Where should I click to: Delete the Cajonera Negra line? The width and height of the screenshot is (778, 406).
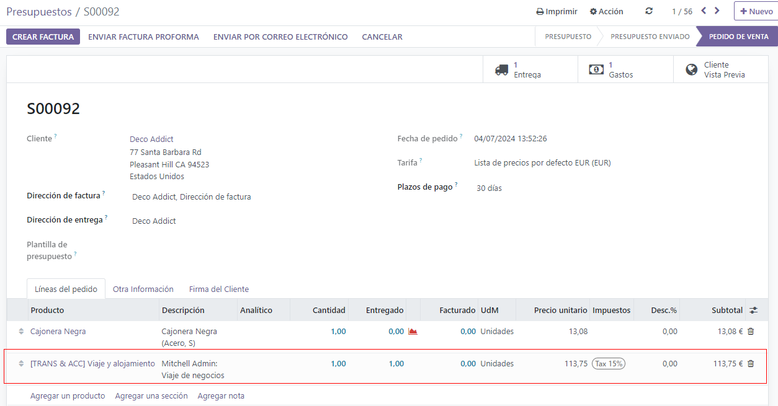tap(751, 332)
